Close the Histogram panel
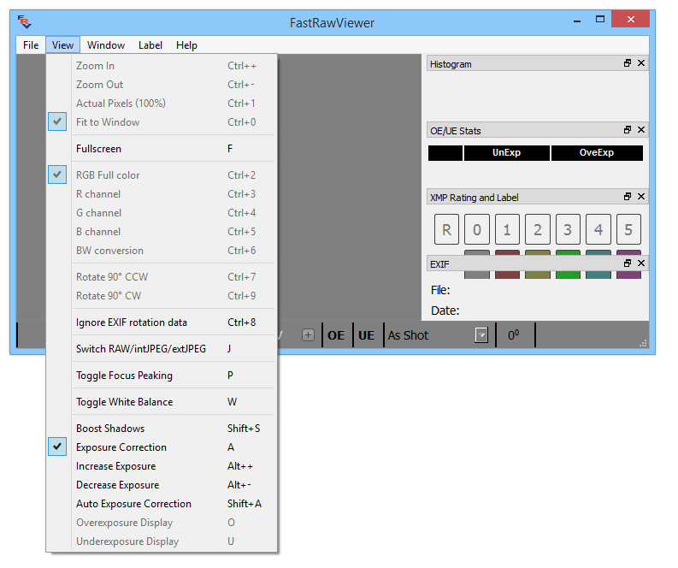678x568 pixels. pyautogui.click(x=641, y=63)
